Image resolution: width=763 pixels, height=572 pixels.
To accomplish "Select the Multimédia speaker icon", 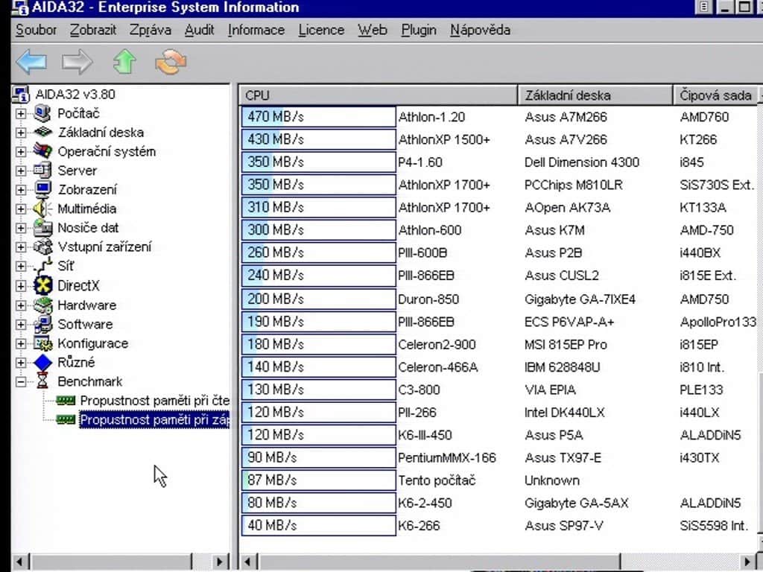I will pos(42,209).
